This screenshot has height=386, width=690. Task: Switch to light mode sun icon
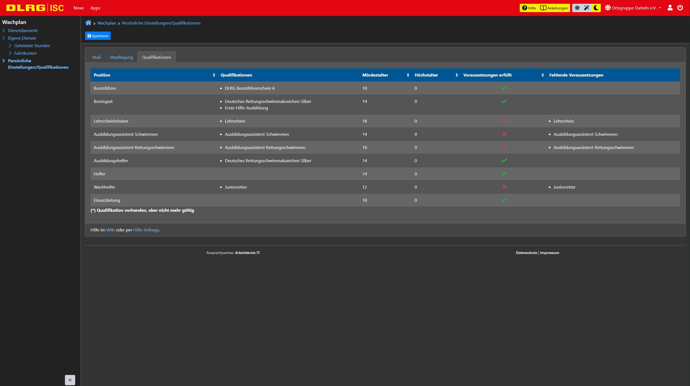click(577, 8)
